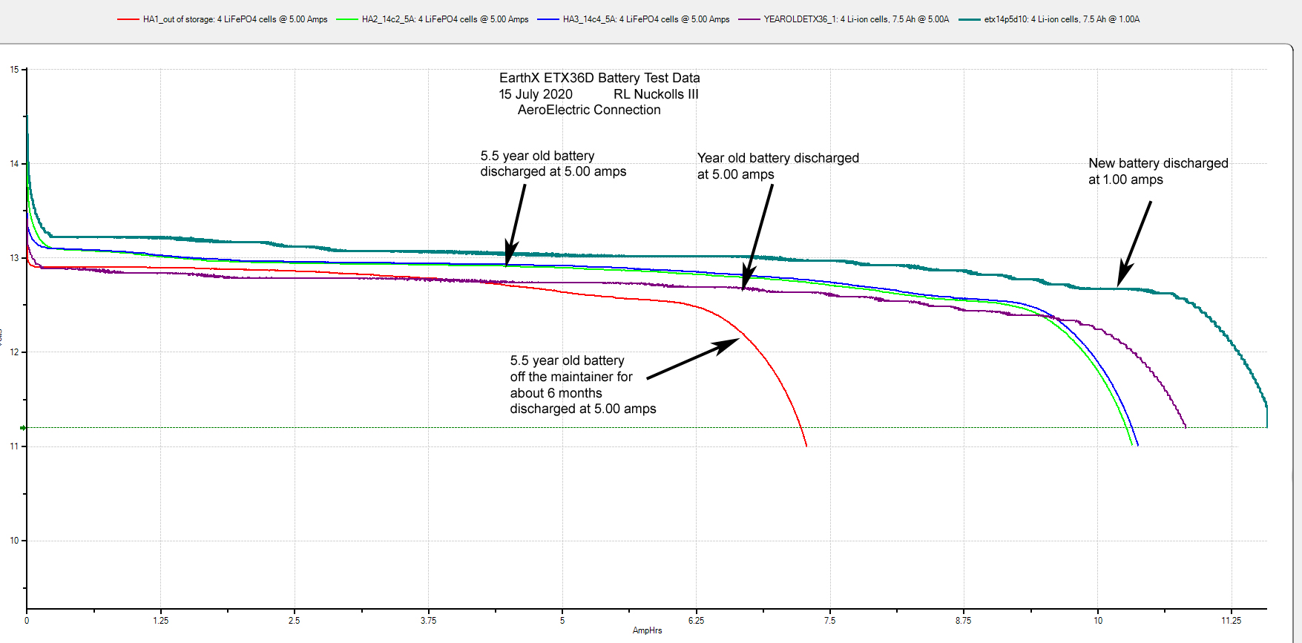Screen dimensions: 1302x643
Task: Click the red HA1_out of storage legend line
Action: (x=128, y=20)
